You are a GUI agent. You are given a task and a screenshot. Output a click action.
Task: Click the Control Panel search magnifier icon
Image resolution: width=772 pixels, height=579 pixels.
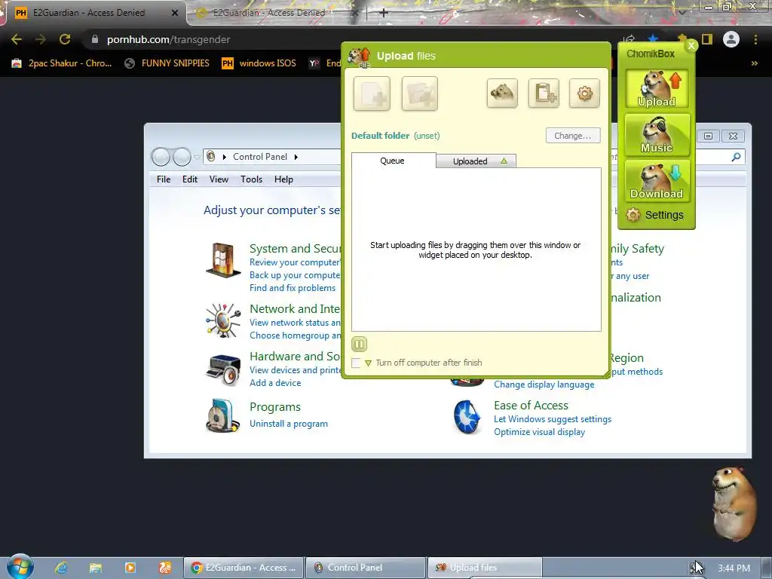[x=736, y=157]
